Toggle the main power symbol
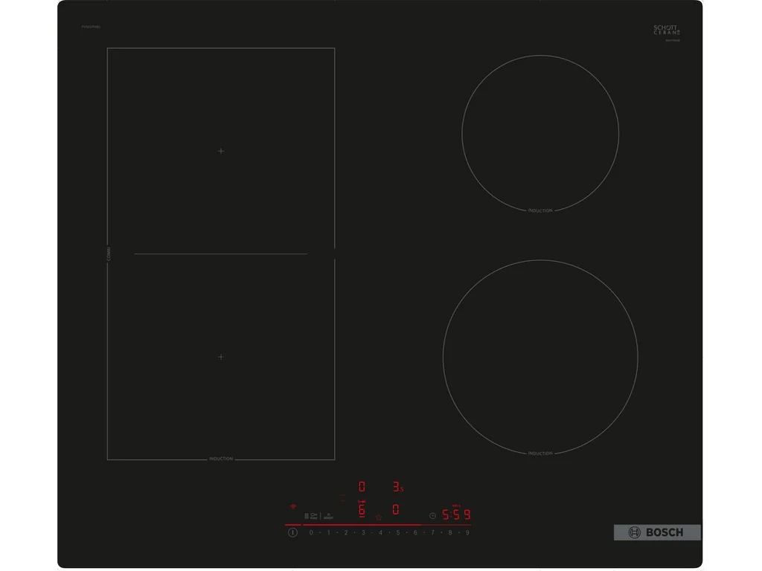The height and width of the screenshot is (571, 762). click(x=293, y=532)
